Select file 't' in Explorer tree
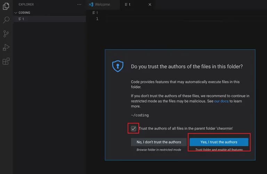Image resolution: width=267 pixels, height=174 pixels. pos(23,19)
